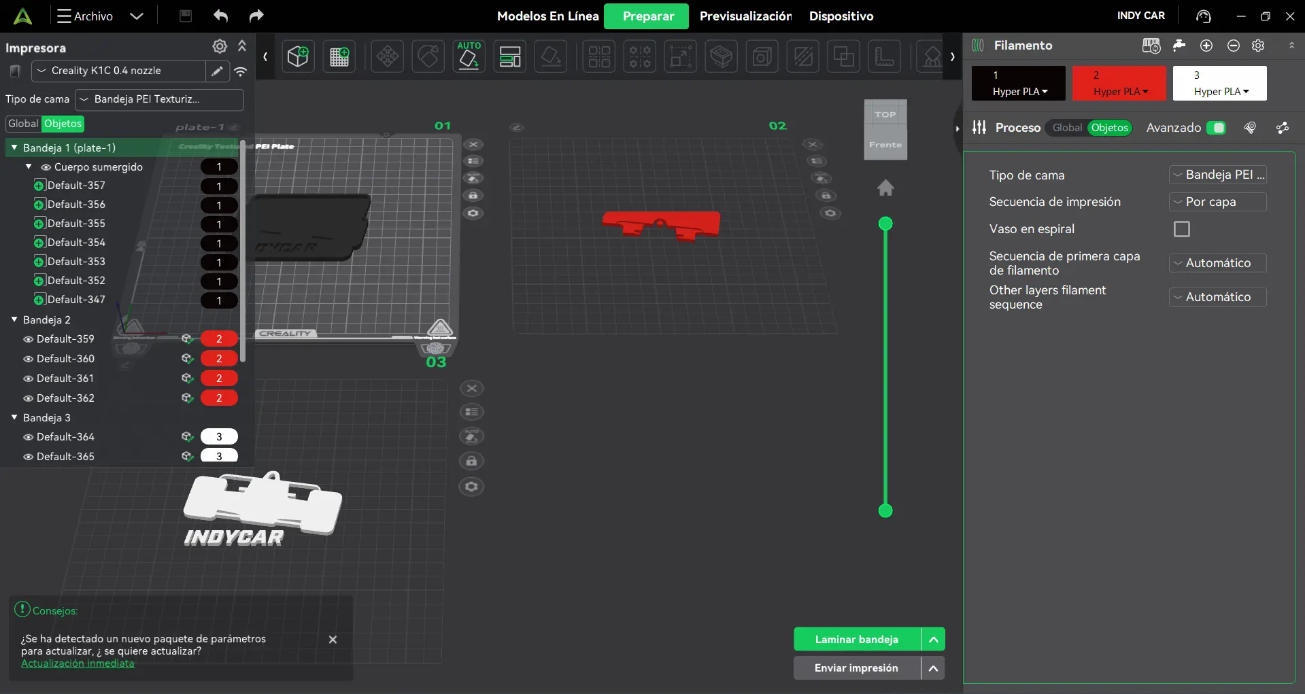Click the printer Wi-Fi connection icon
The width and height of the screenshot is (1305, 694).
(241, 71)
